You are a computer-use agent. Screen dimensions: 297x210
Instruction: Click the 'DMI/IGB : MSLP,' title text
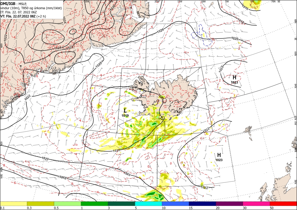pyautogui.click(x=14, y=3)
